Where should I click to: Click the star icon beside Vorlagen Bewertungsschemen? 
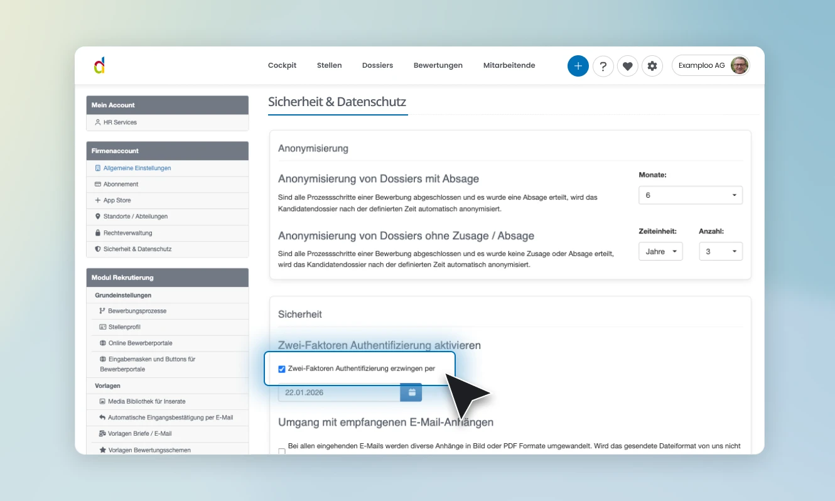(x=102, y=450)
